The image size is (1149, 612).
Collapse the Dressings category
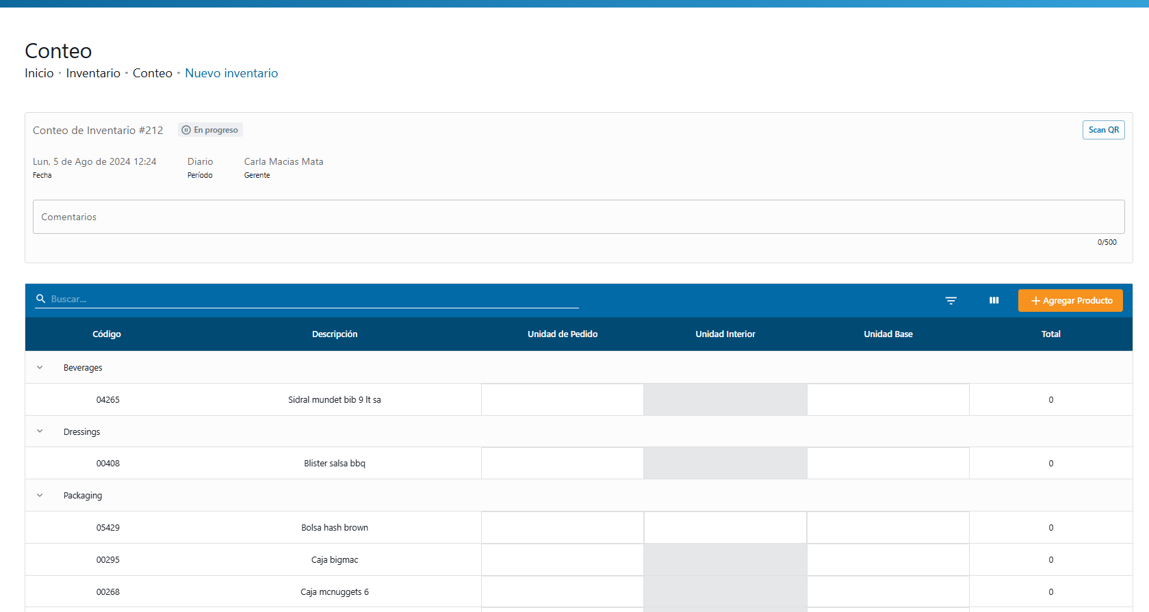click(x=40, y=431)
